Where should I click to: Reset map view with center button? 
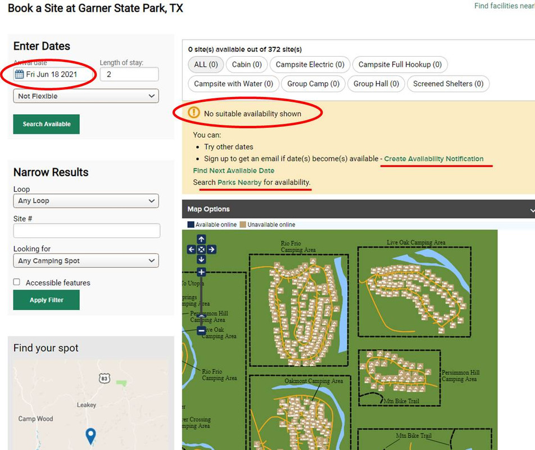tap(201, 249)
